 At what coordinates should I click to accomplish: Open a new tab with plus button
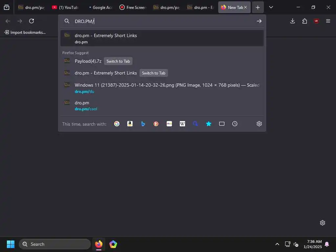(x=258, y=7)
